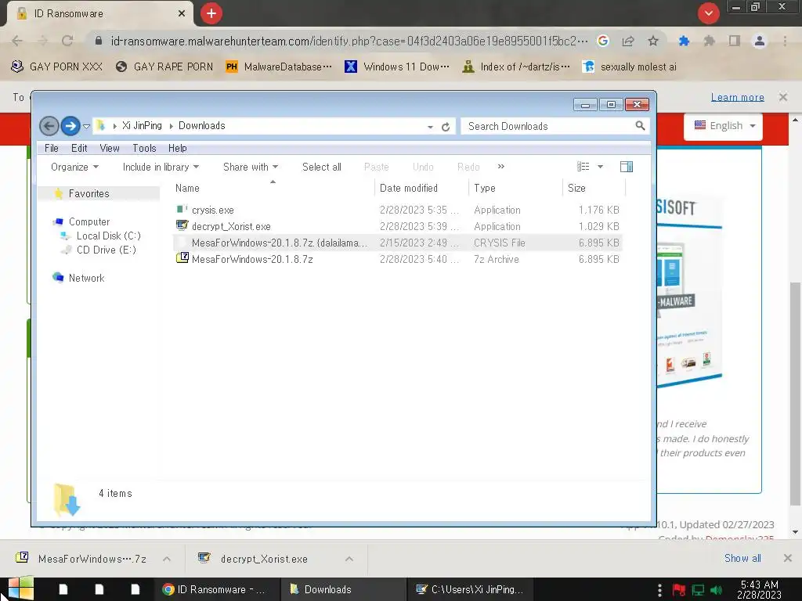Click the Chrome back arrow

pyautogui.click(x=17, y=41)
